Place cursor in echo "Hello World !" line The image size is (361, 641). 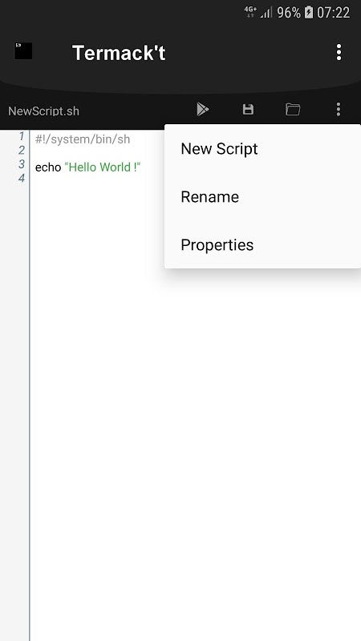[x=88, y=167]
